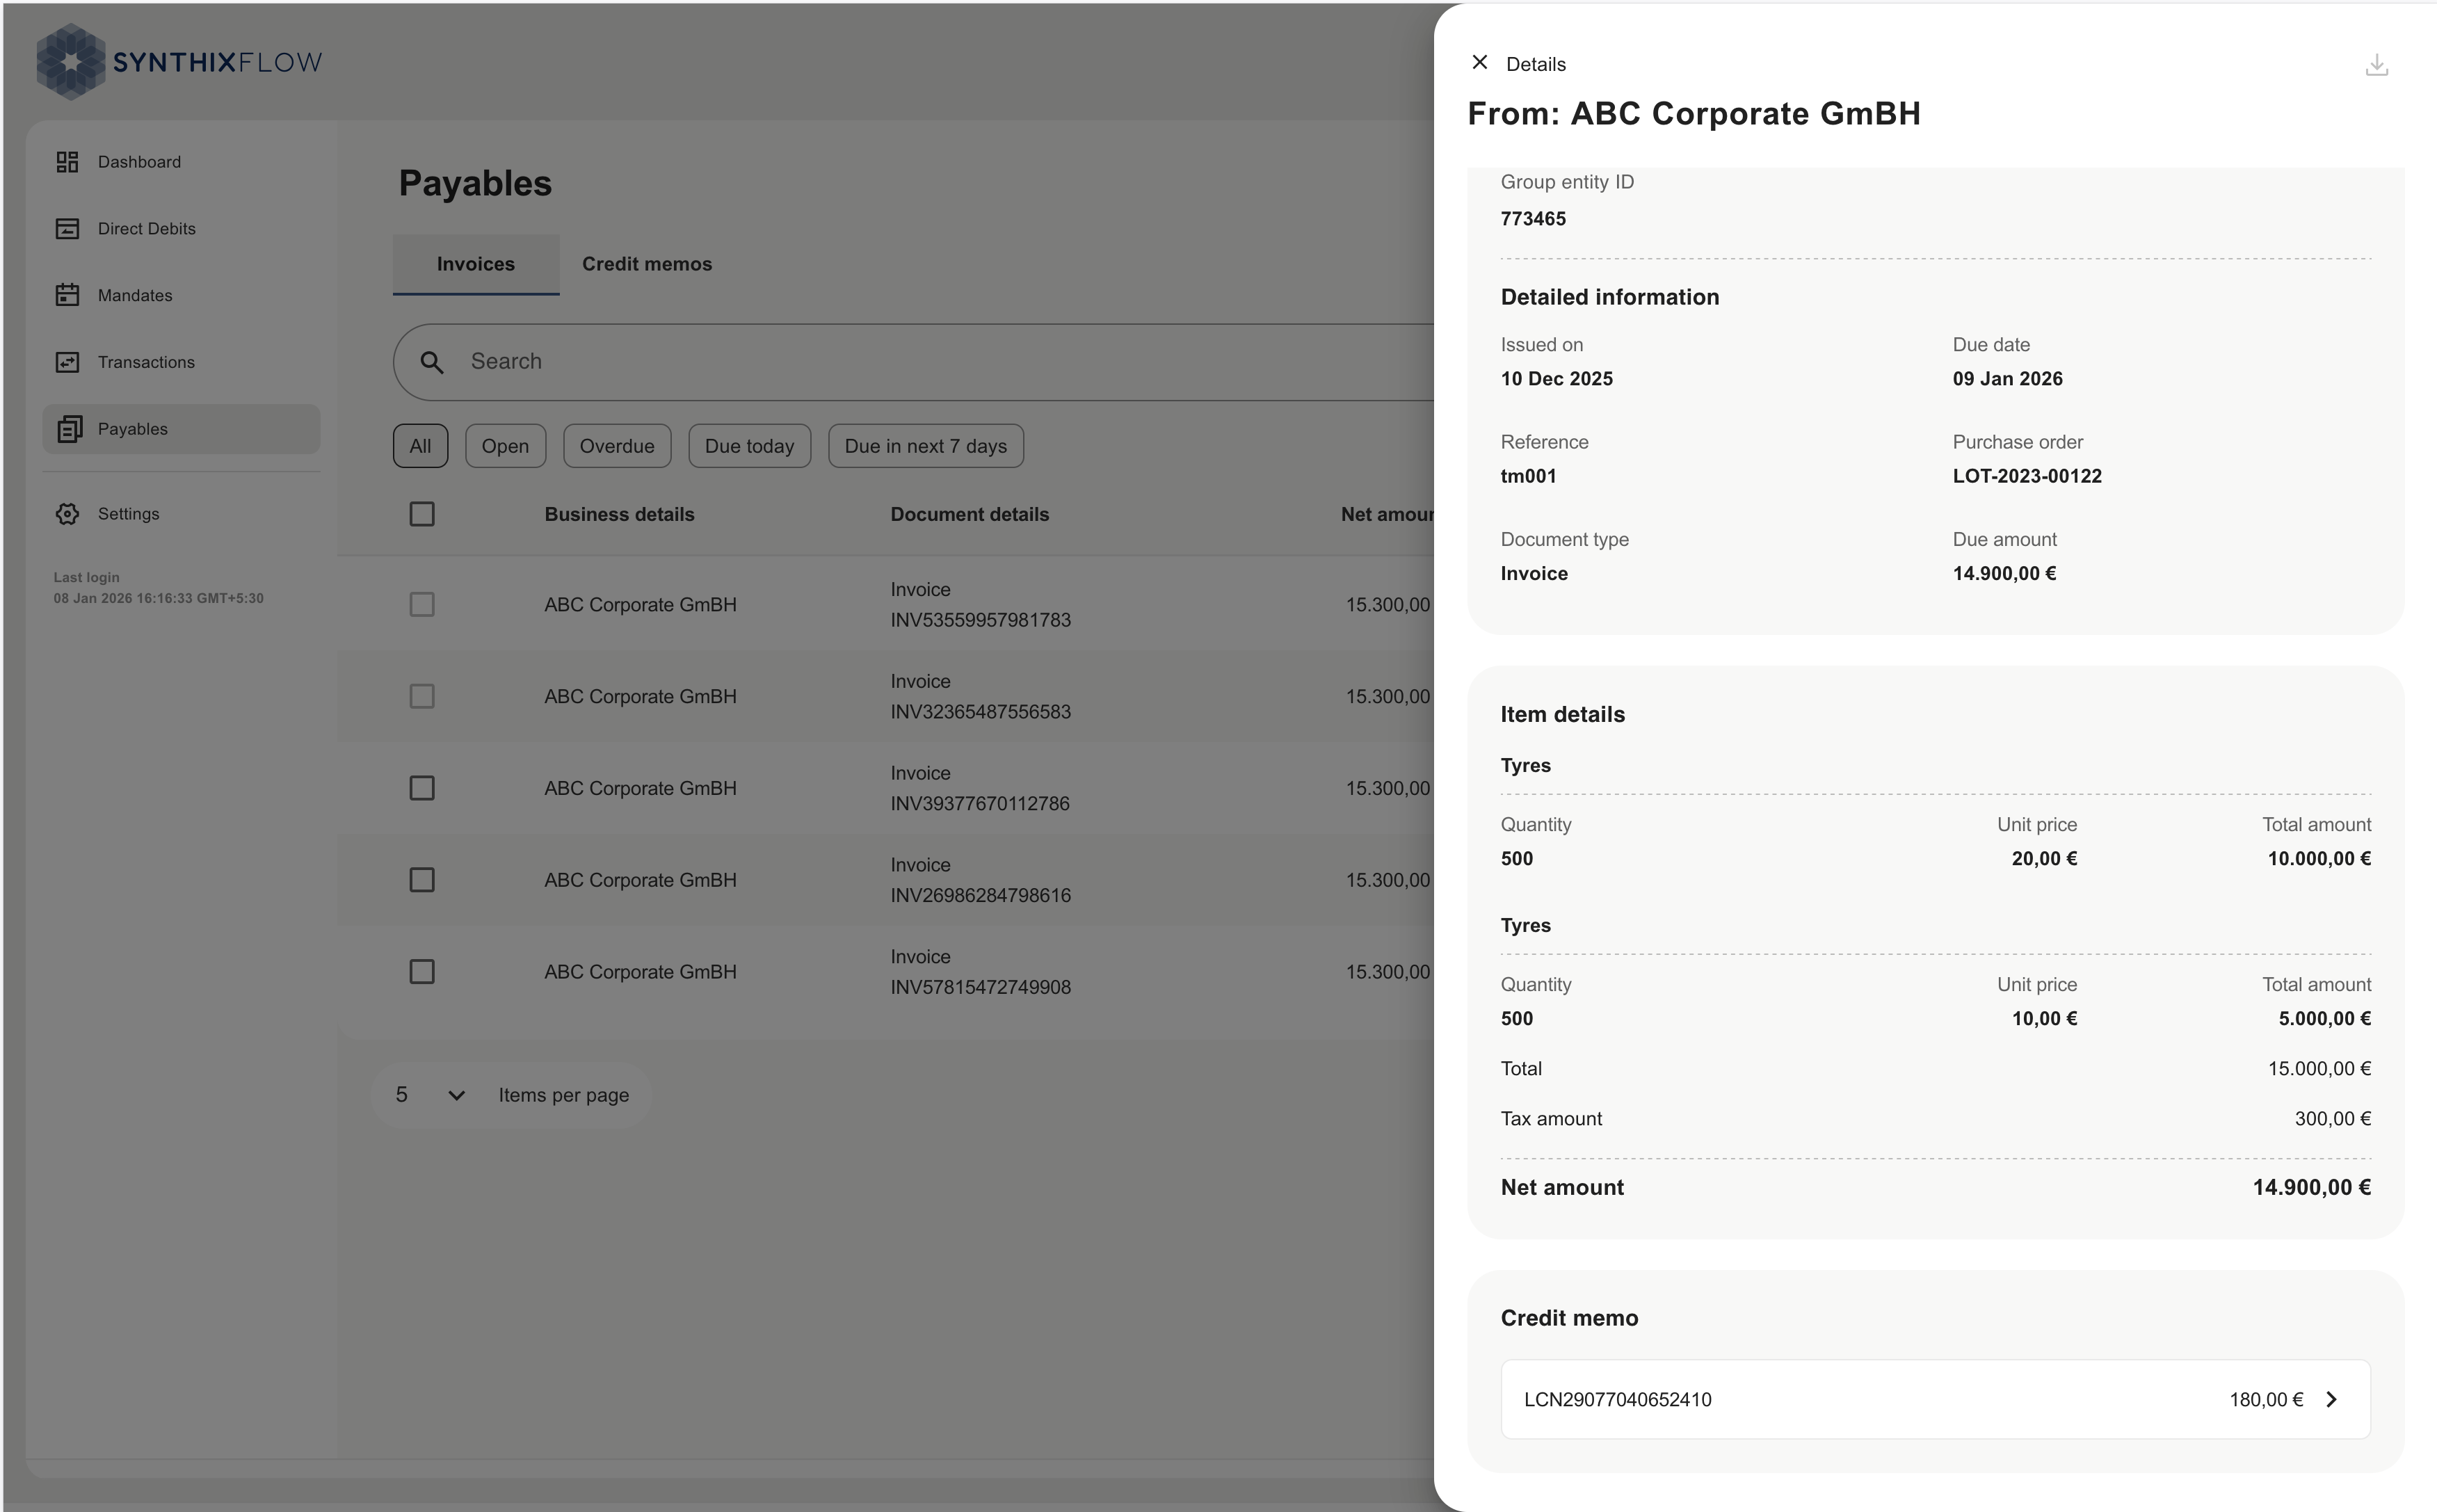This screenshot has height=1512, width=2437.
Task: Click the 5.000,00 € total amount
Action: (2324, 1019)
